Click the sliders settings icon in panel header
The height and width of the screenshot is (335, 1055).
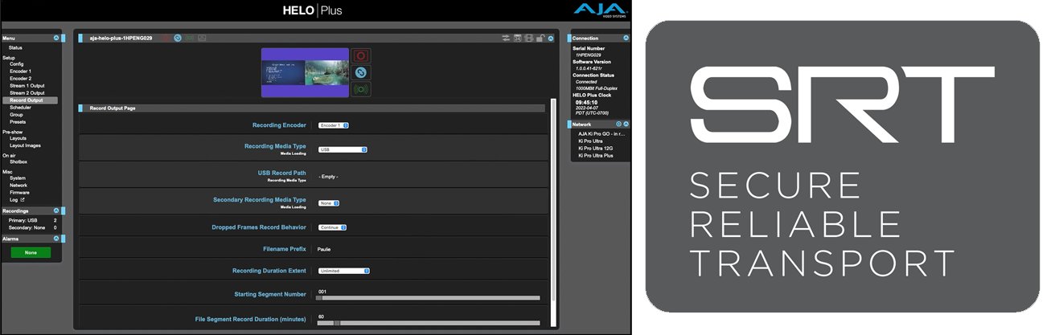click(x=506, y=38)
